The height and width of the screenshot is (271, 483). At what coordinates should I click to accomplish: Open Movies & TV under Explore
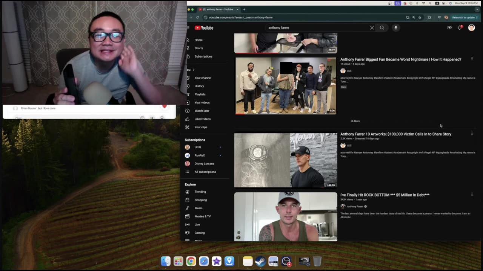point(203,216)
